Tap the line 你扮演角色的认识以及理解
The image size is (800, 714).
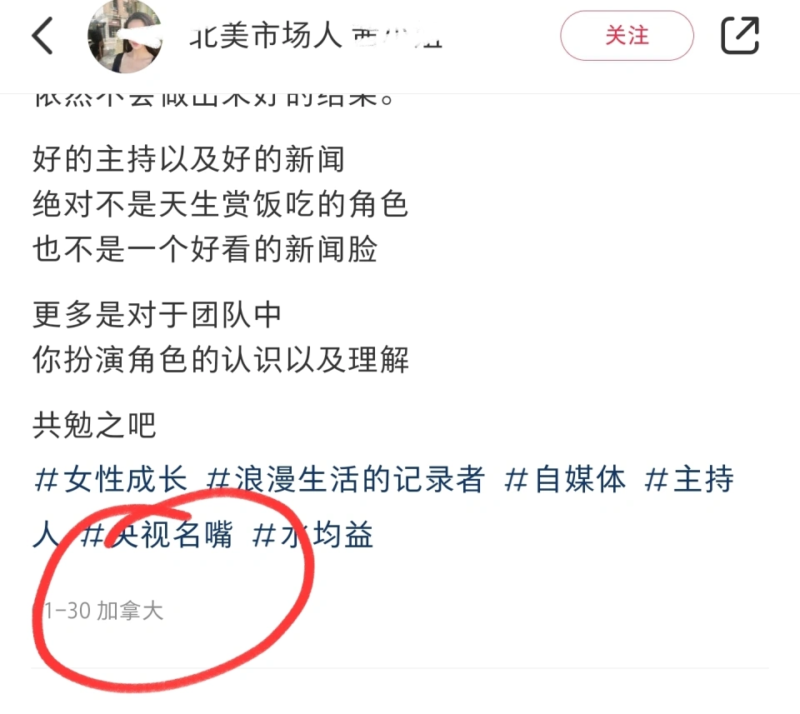pos(220,359)
